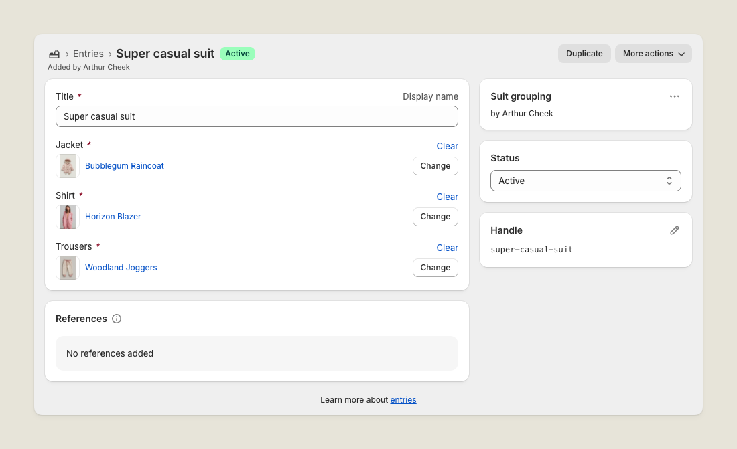The height and width of the screenshot is (449, 737).
Task: Click the Horizon Blazer product thumbnail
Action: (68, 217)
